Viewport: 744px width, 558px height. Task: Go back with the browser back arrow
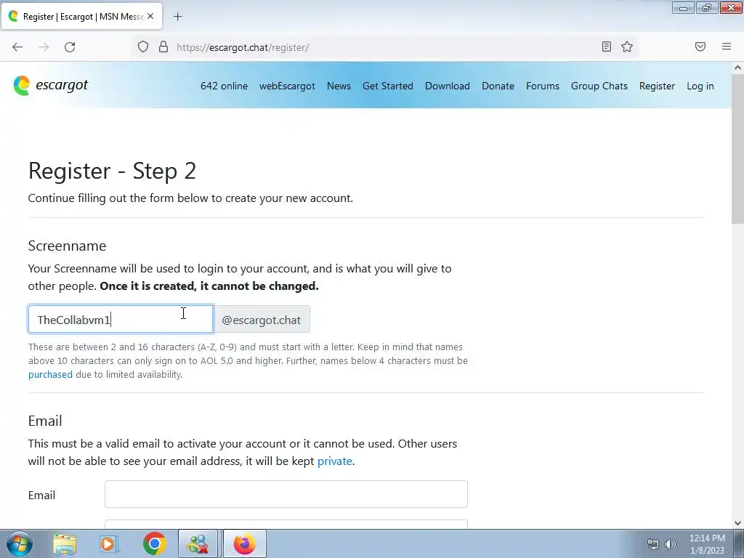point(17,47)
